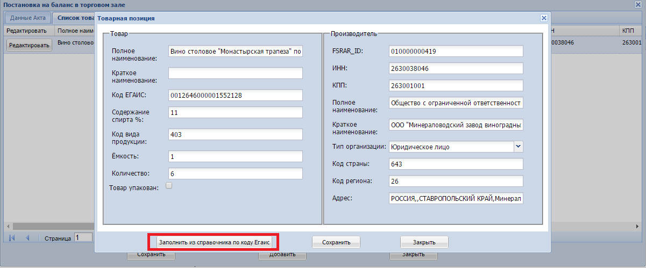Go to first page in grid pager

tap(12, 237)
